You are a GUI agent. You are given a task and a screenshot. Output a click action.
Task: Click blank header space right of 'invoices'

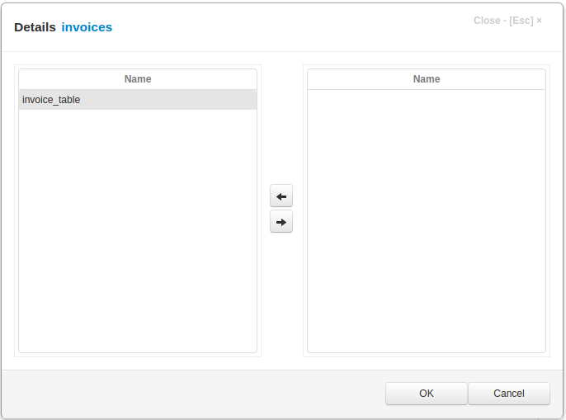pyautogui.click(x=289, y=27)
